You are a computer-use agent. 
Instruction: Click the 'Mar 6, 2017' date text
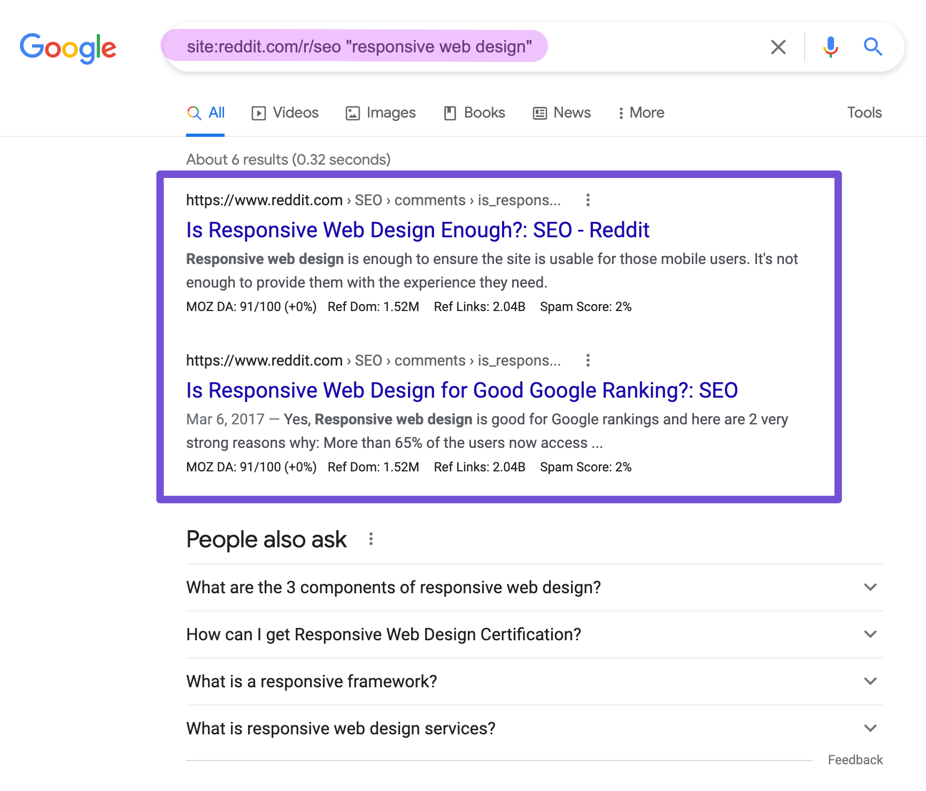pos(225,419)
